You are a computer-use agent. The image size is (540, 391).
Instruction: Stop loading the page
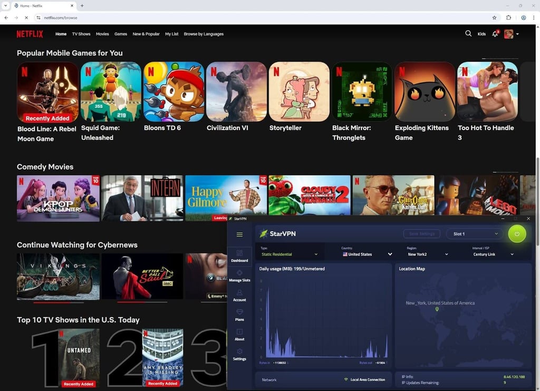pos(26,17)
